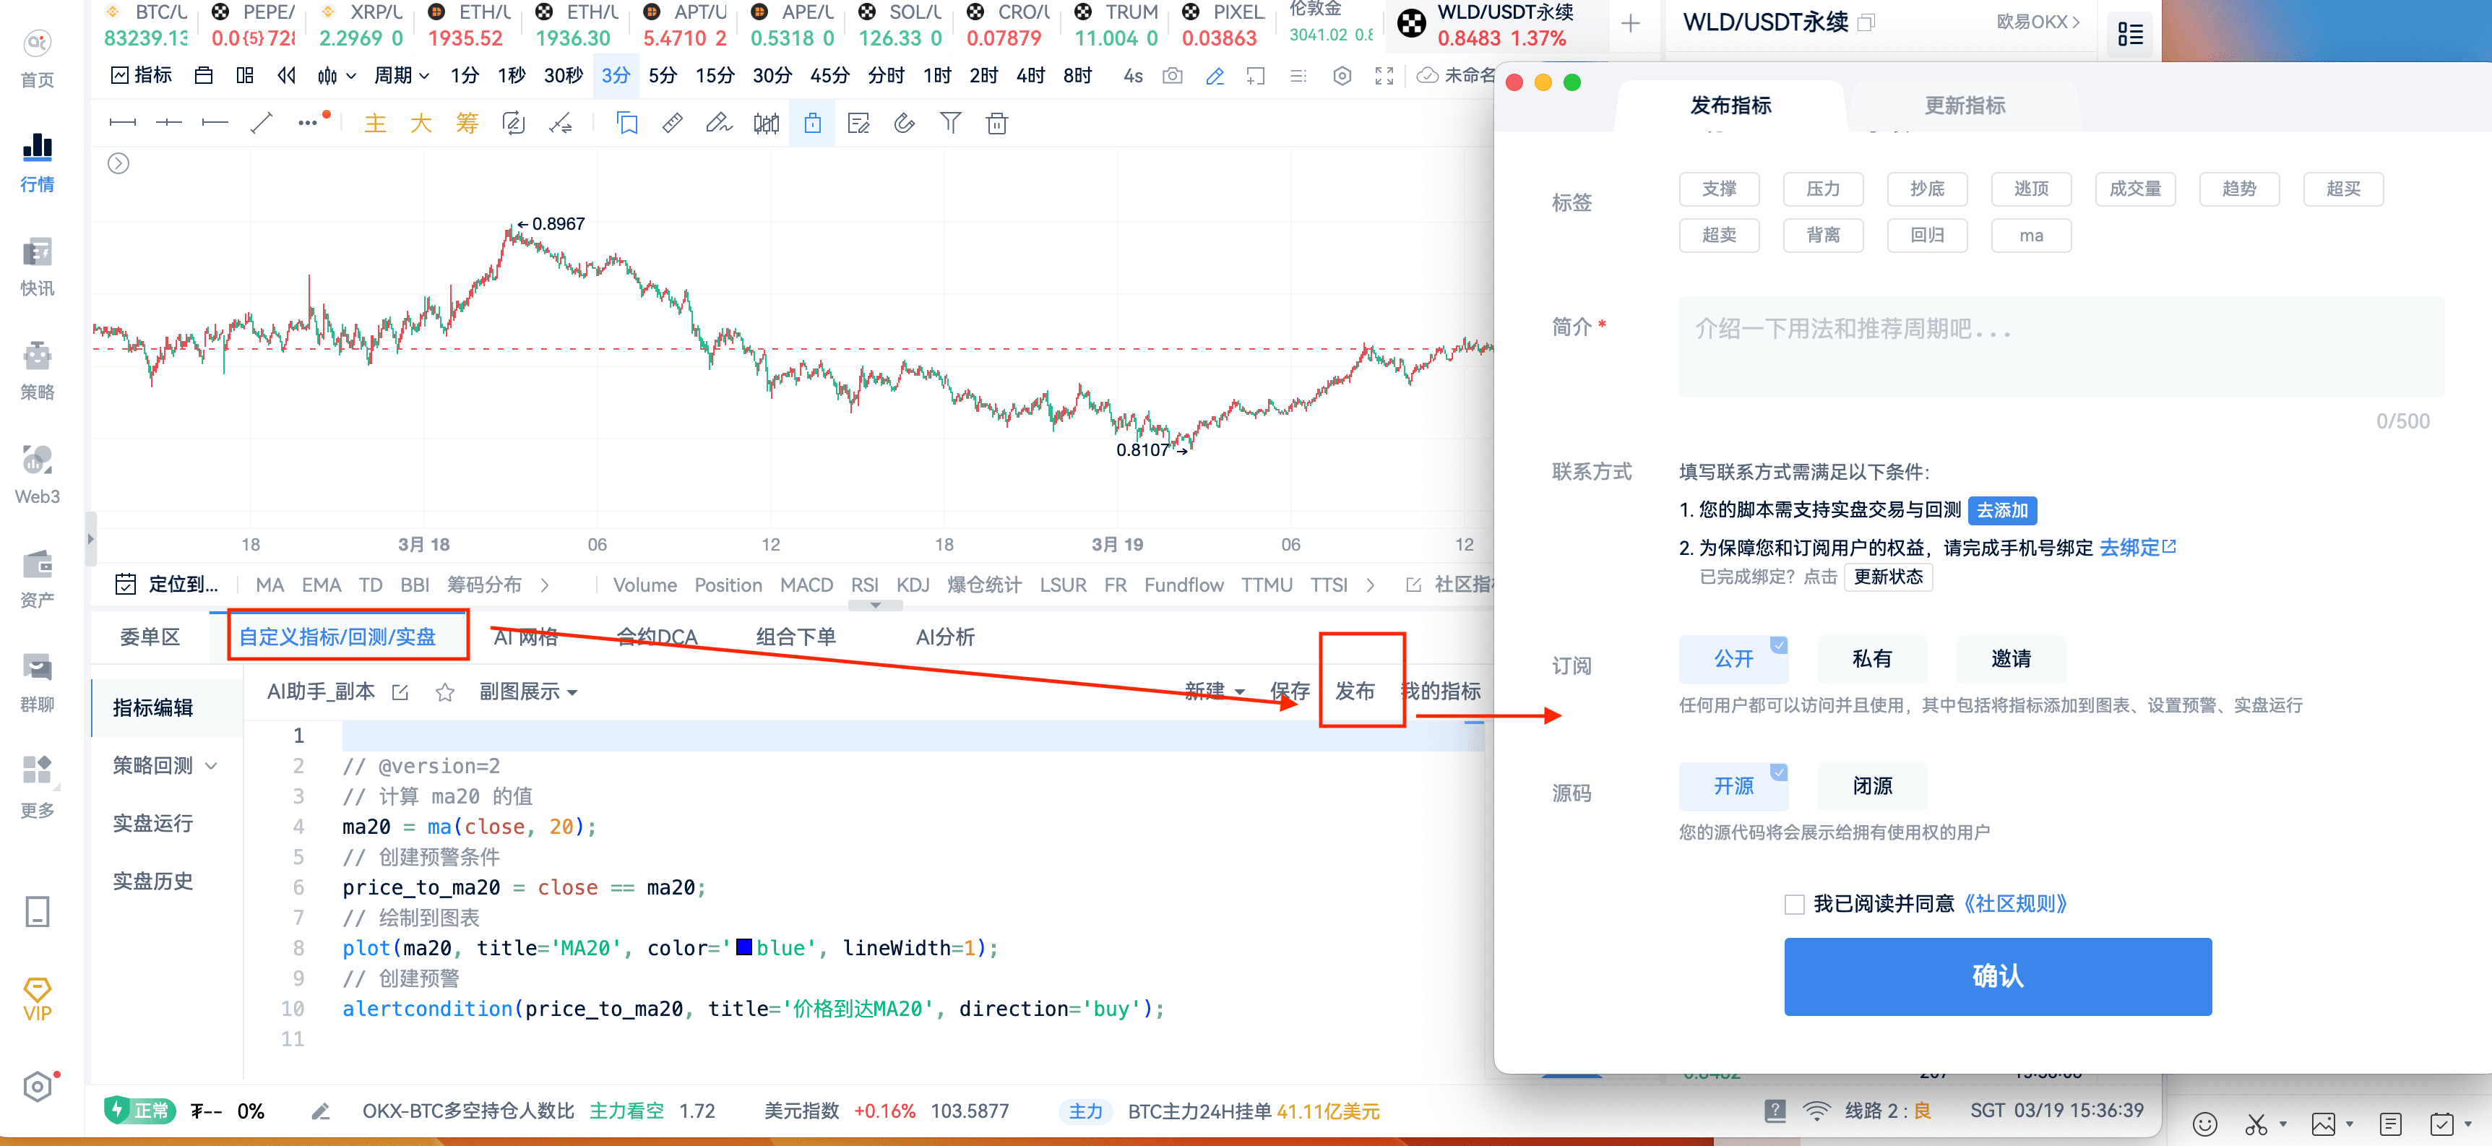This screenshot has width=2492, height=1146.
Task: Open settings hexagon icon in sidebar
Action: click(37, 1087)
